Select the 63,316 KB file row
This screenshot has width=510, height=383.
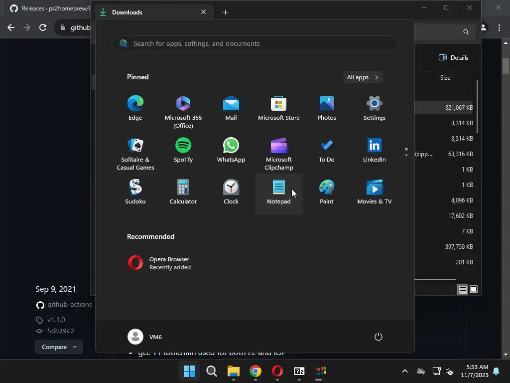point(444,154)
